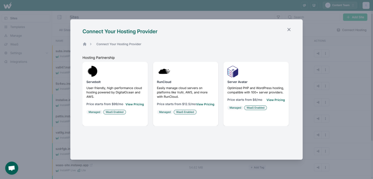The height and width of the screenshot is (179, 373).
Task: Go to Sites in the sidebar
Action: [x=26, y=18]
